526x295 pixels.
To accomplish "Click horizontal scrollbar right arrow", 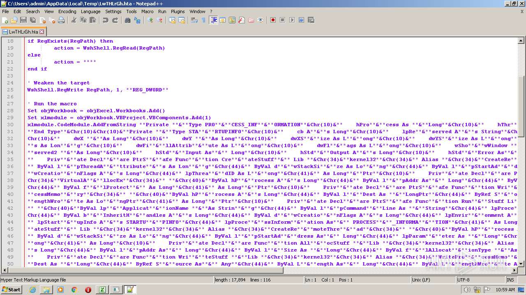I will tap(514, 270).
